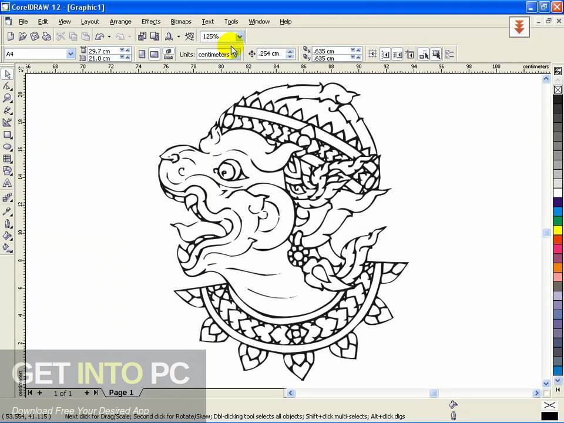Click the Export icon
This screenshot has height=423, width=564.
(x=155, y=36)
